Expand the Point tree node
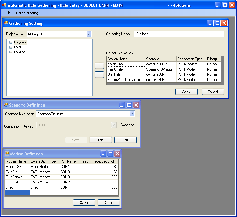The width and height of the screenshot is (237, 217). (x=11, y=47)
